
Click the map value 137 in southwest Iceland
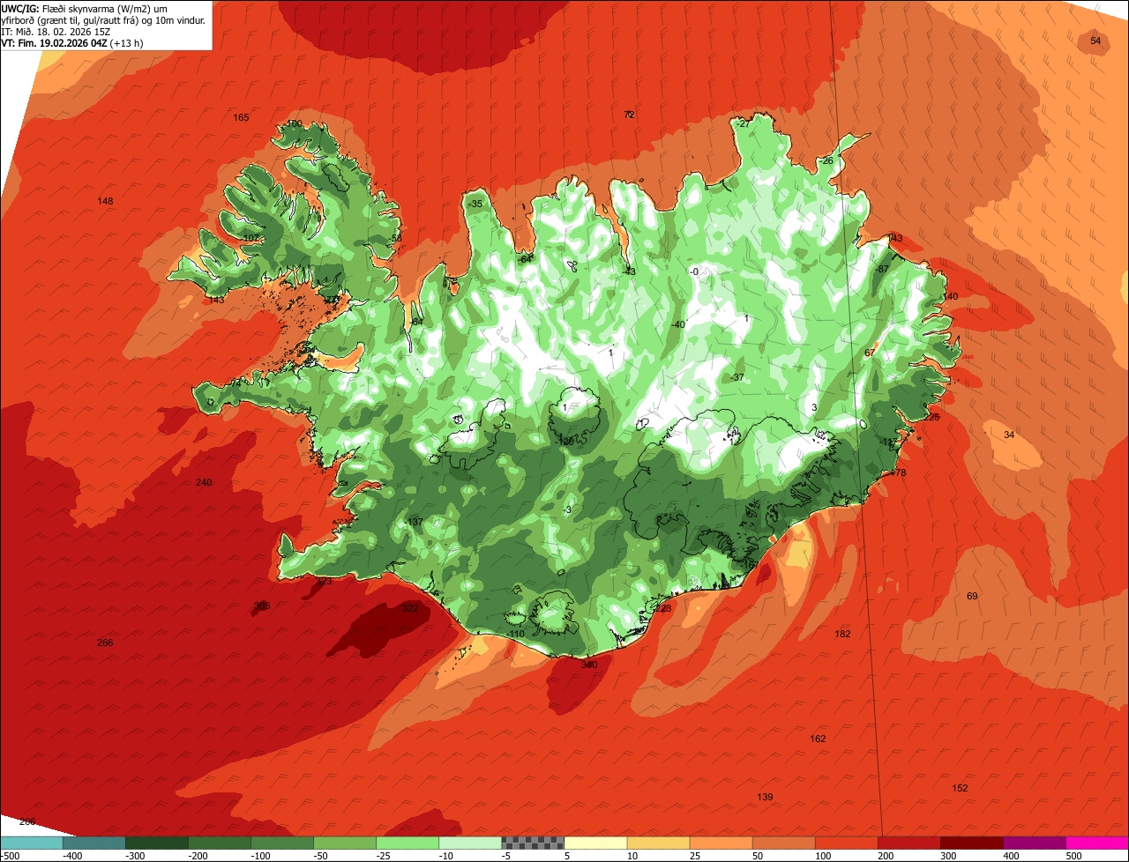click(x=415, y=523)
